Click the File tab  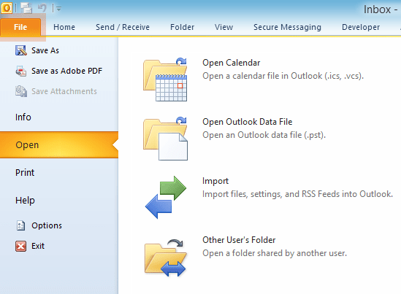[20, 27]
